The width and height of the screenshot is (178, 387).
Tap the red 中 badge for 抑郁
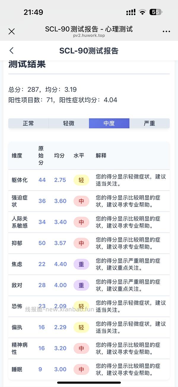click(x=81, y=243)
